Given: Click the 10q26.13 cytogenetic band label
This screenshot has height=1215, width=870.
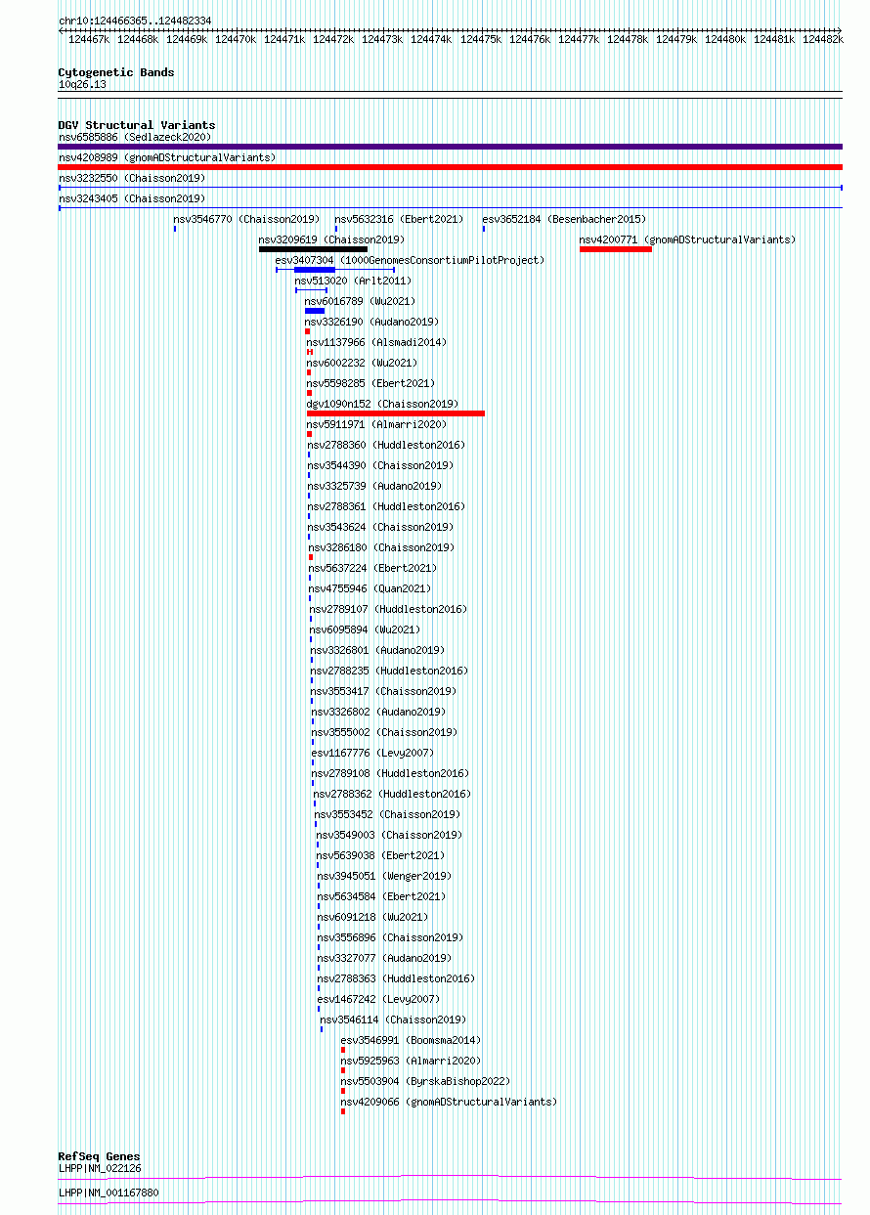Looking at the screenshot, I should tap(83, 85).
